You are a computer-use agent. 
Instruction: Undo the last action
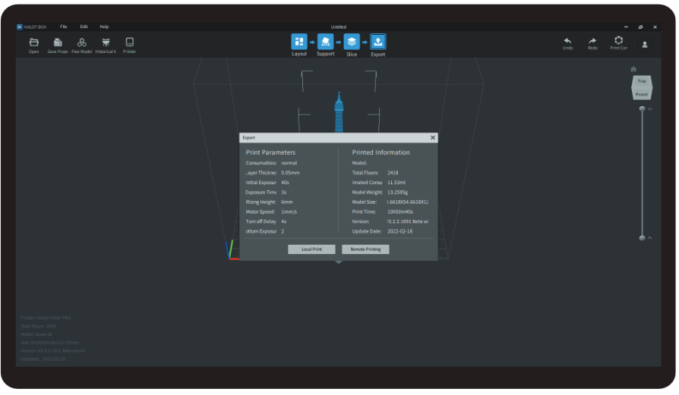(567, 41)
